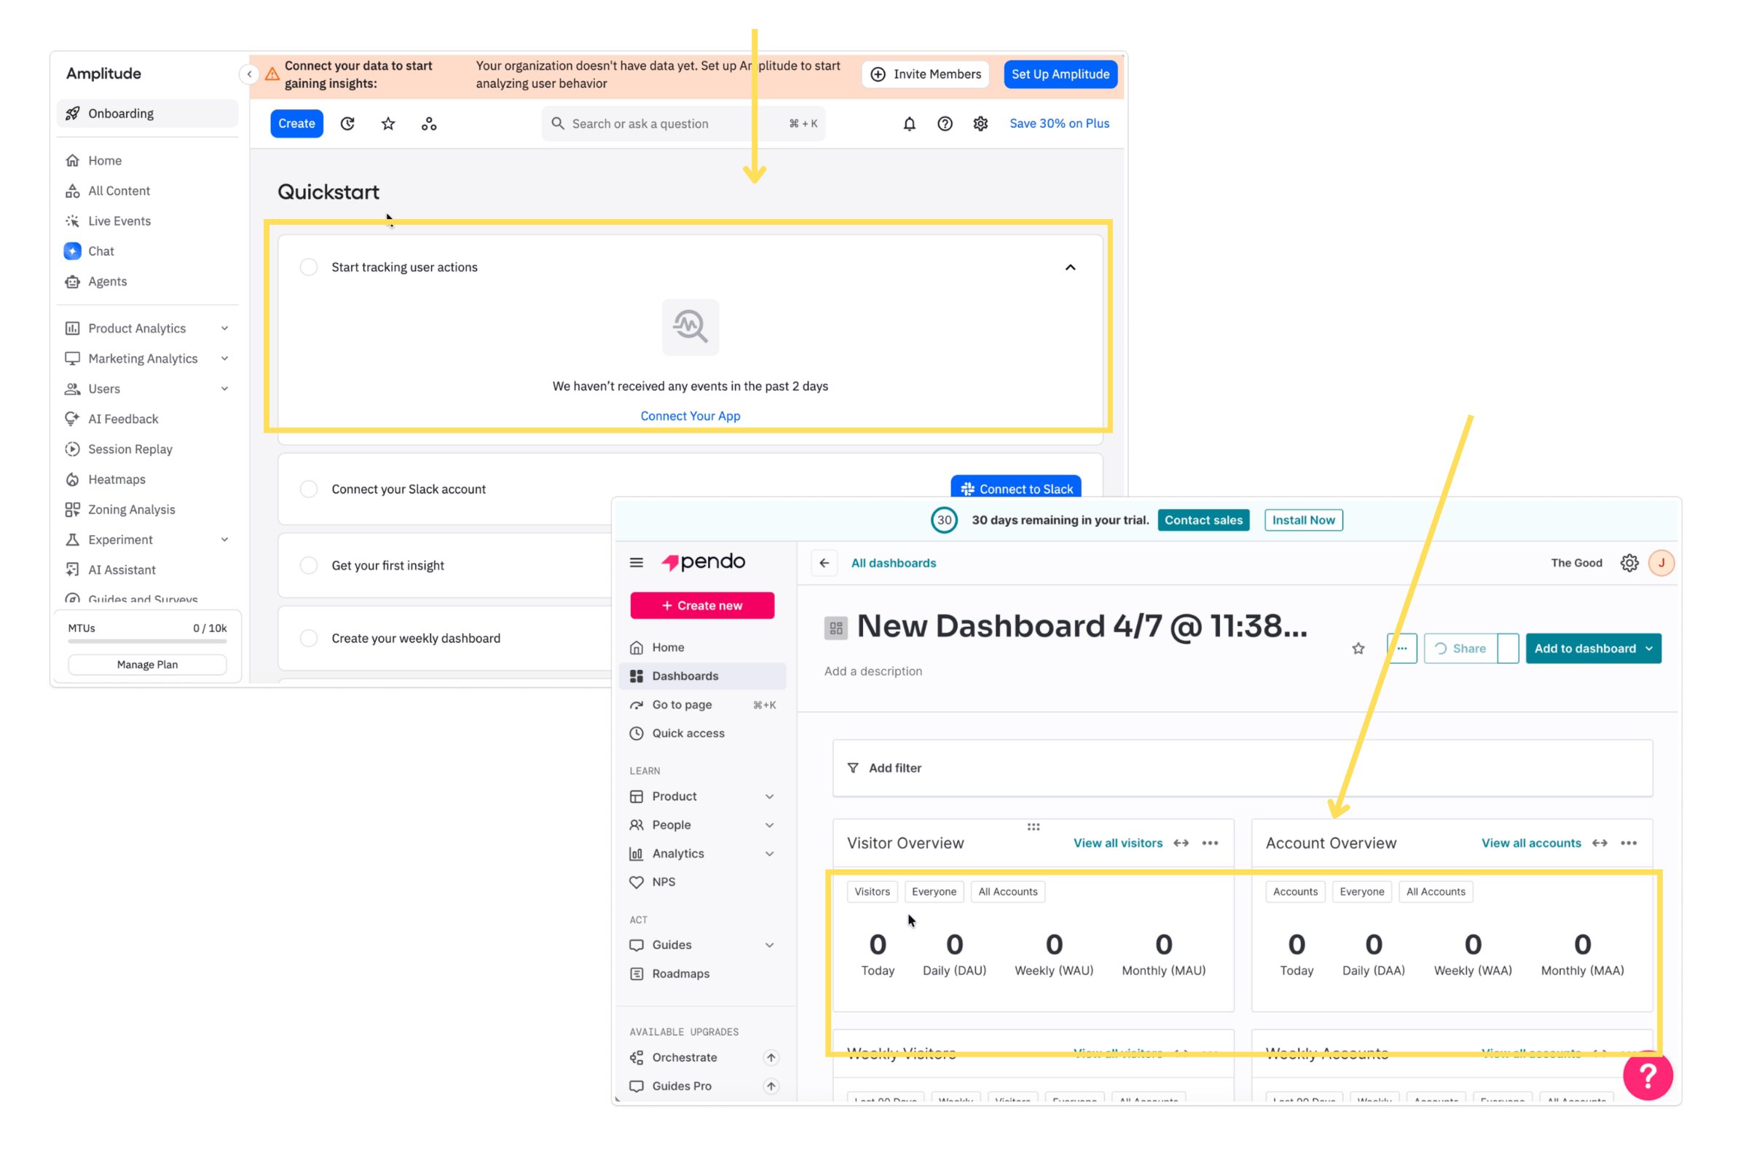The width and height of the screenshot is (1748, 1165).
Task: Click Connect to Slack button
Action: [x=1015, y=488]
